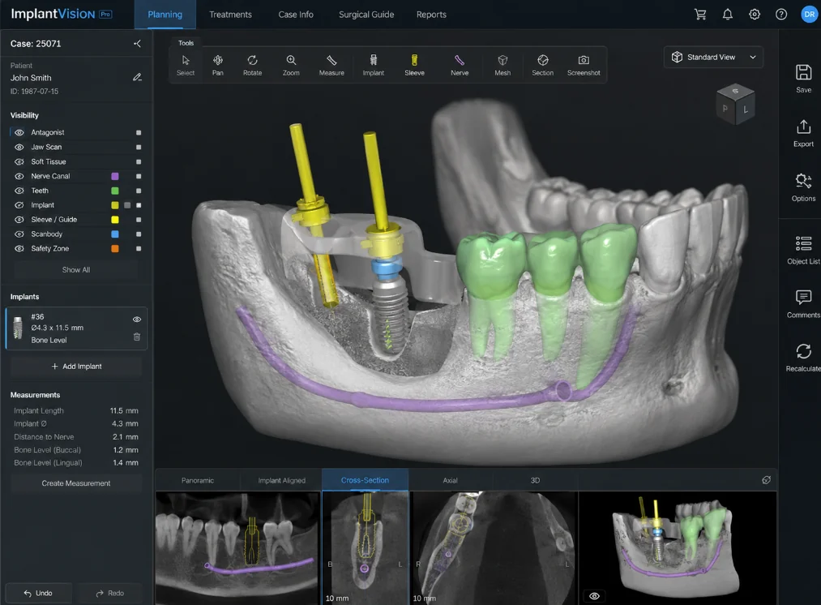Switch to the Treatments tab

click(x=230, y=15)
